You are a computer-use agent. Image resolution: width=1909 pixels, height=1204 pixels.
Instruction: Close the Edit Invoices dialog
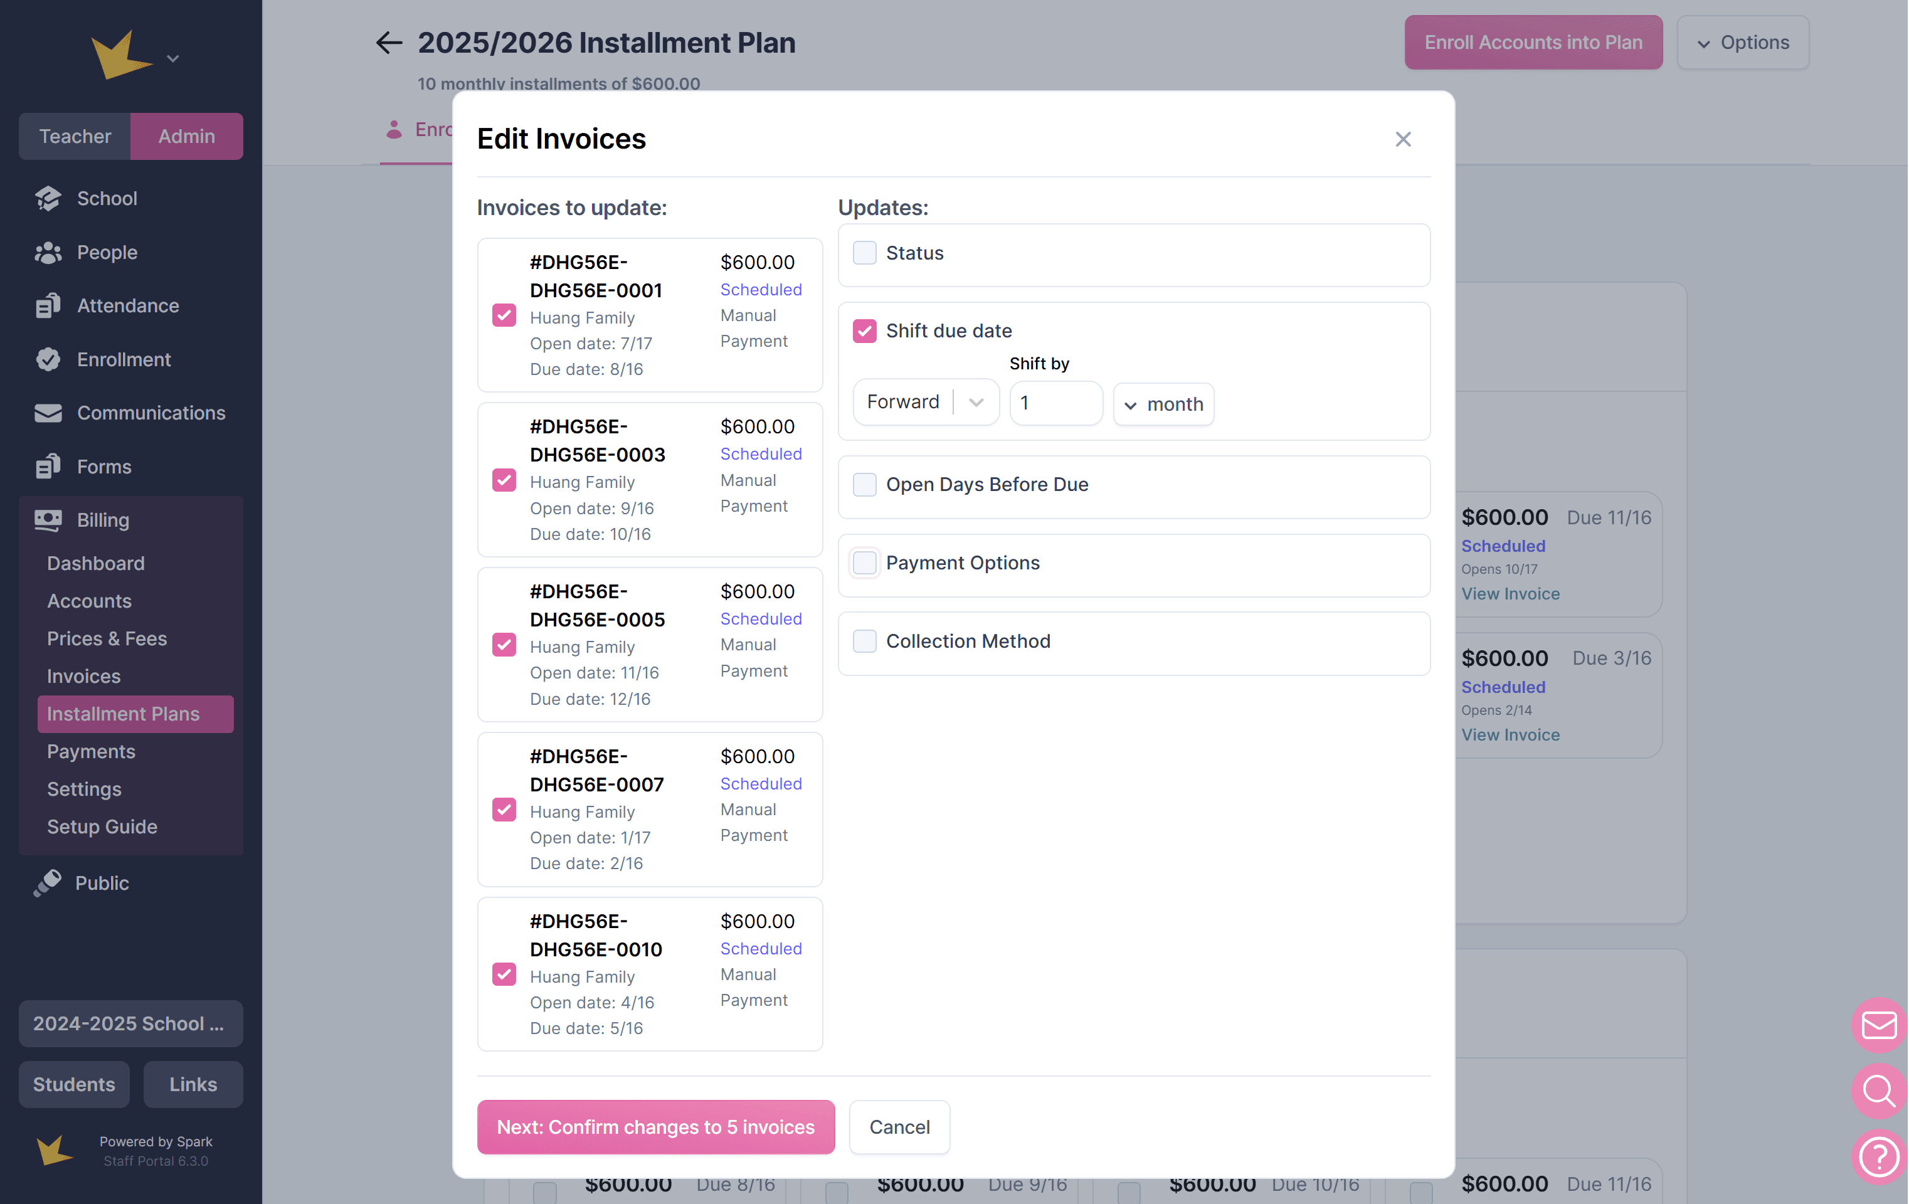(x=1402, y=139)
